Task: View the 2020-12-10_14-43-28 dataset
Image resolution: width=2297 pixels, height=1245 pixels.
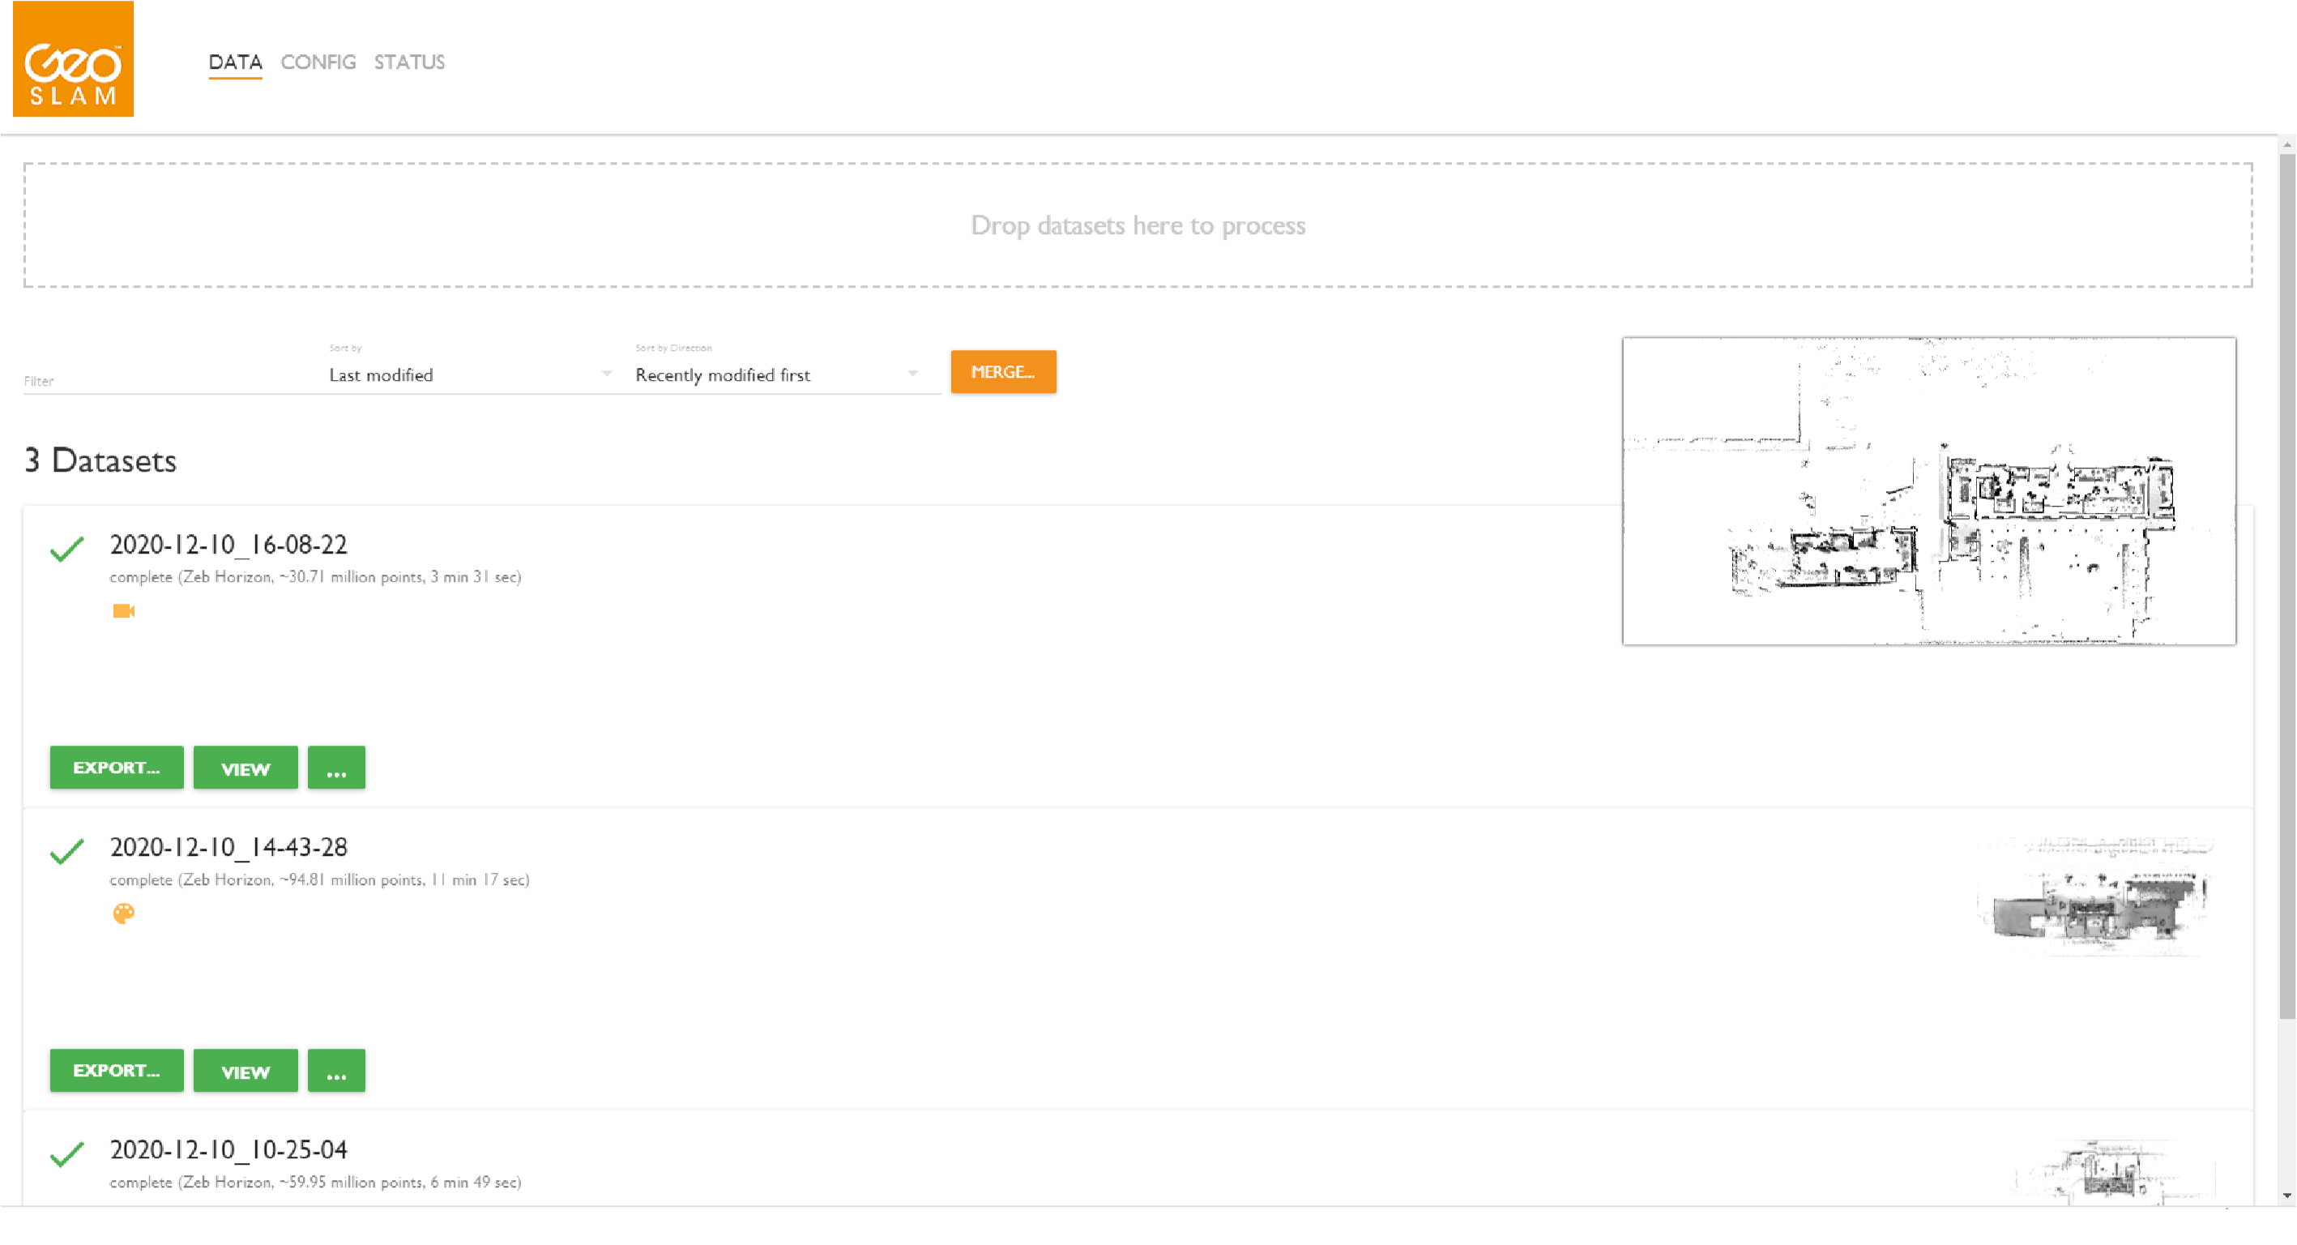Action: coord(245,1071)
